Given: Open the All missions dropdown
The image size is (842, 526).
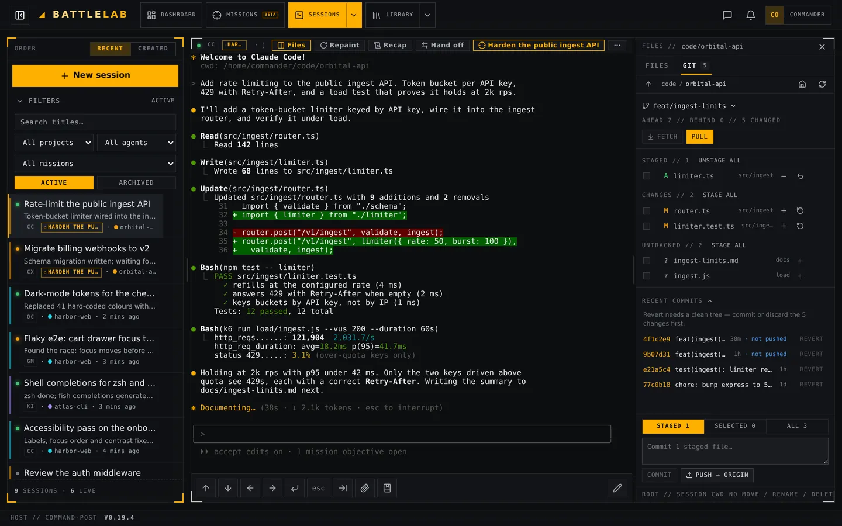Looking at the screenshot, I should [95, 164].
